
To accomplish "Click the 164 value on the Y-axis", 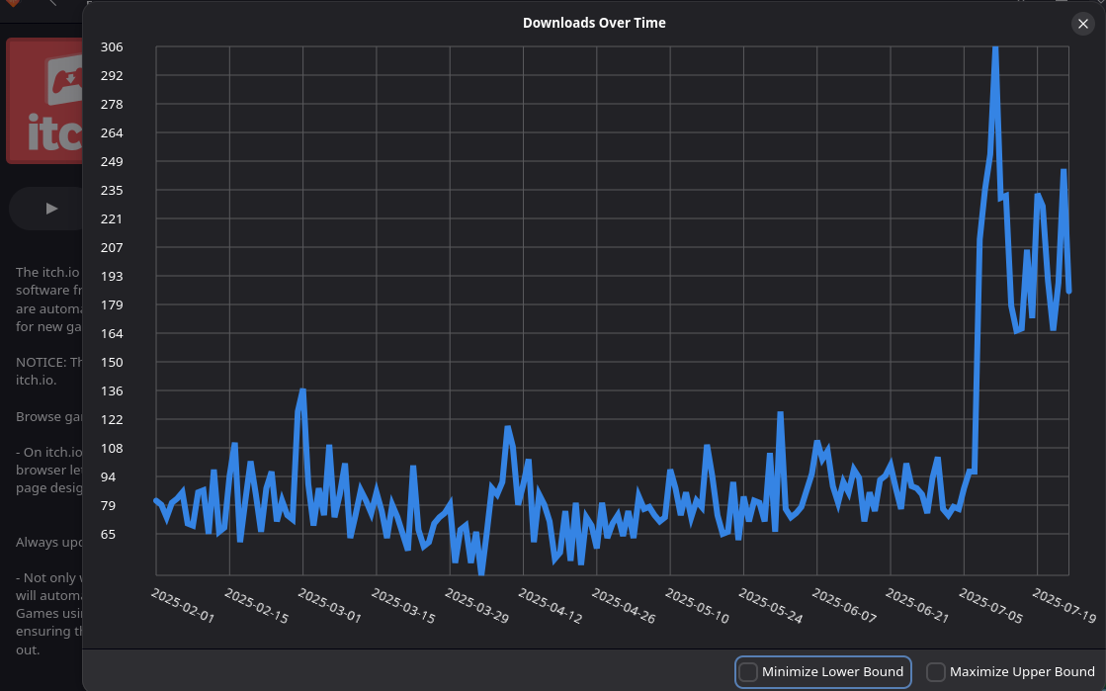I will coord(112,334).
